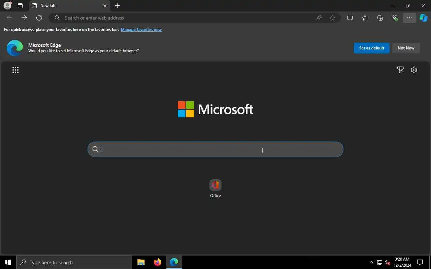The image size is (431, 269).
Task: Open Browser essentials heart icon
Action: 395,18
